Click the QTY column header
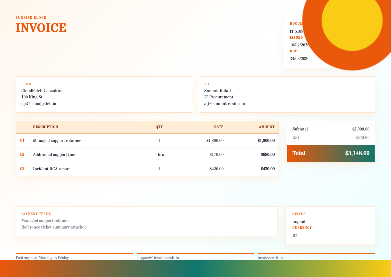 tap(159, 127)
